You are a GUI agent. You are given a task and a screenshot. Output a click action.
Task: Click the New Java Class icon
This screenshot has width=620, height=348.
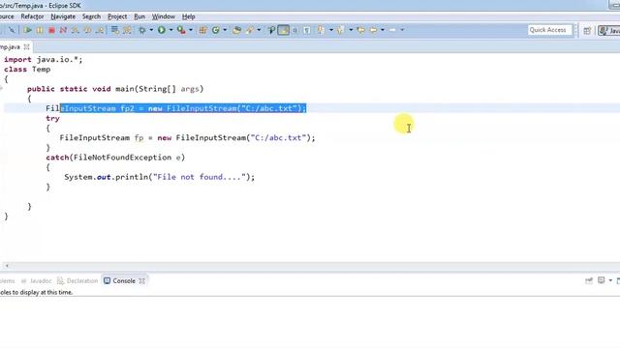click(x=216, y=30)
